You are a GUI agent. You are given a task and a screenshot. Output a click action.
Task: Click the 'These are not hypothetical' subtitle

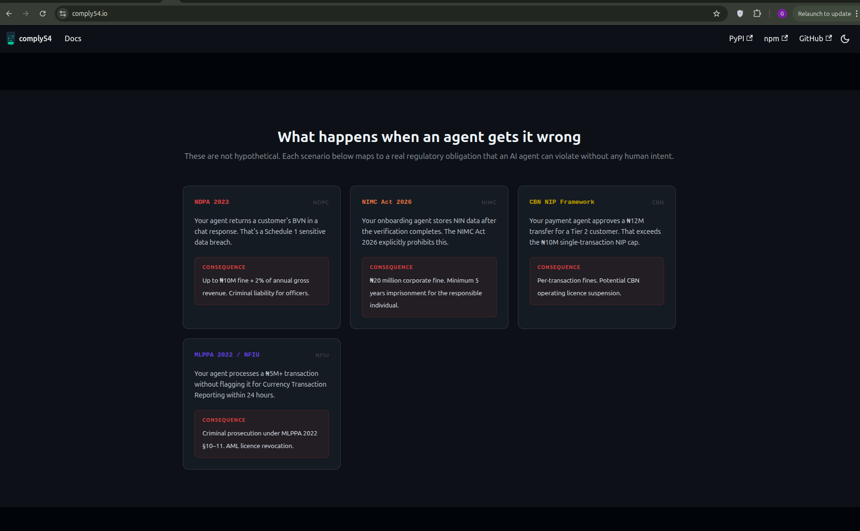(x=429, y=156)
